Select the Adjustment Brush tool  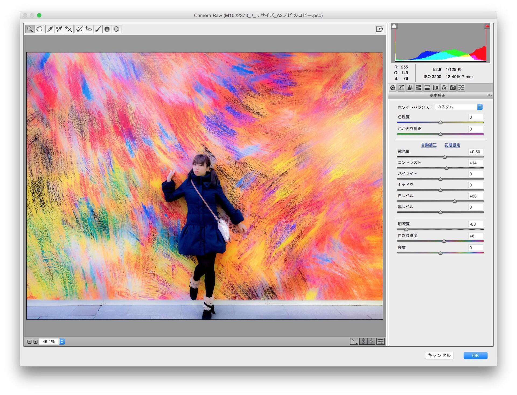coord(98,29)
